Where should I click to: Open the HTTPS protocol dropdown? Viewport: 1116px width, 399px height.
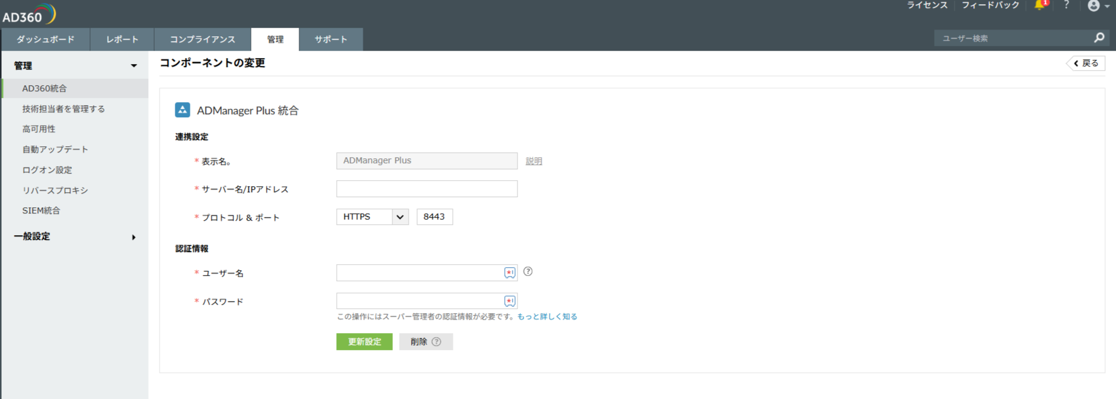point(372,216)
